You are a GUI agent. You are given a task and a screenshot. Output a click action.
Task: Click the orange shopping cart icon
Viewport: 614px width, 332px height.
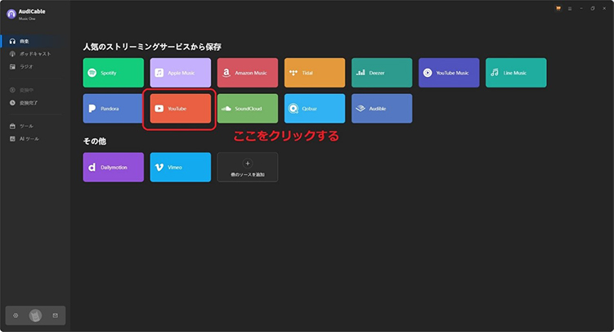(558, 8)
